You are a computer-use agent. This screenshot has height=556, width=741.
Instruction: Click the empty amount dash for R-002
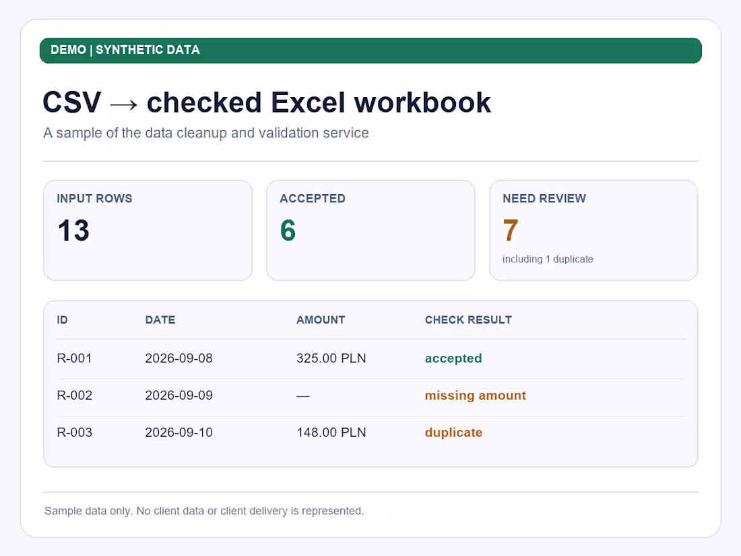(303, 396)
